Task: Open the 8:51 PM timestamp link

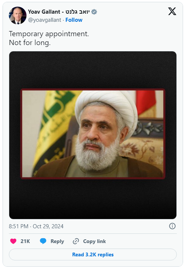Action: [18, 226]
